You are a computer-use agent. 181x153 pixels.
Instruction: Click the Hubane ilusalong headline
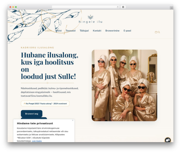click(50, 66)
